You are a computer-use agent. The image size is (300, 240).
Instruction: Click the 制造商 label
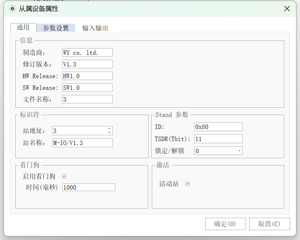pos(34,53)
